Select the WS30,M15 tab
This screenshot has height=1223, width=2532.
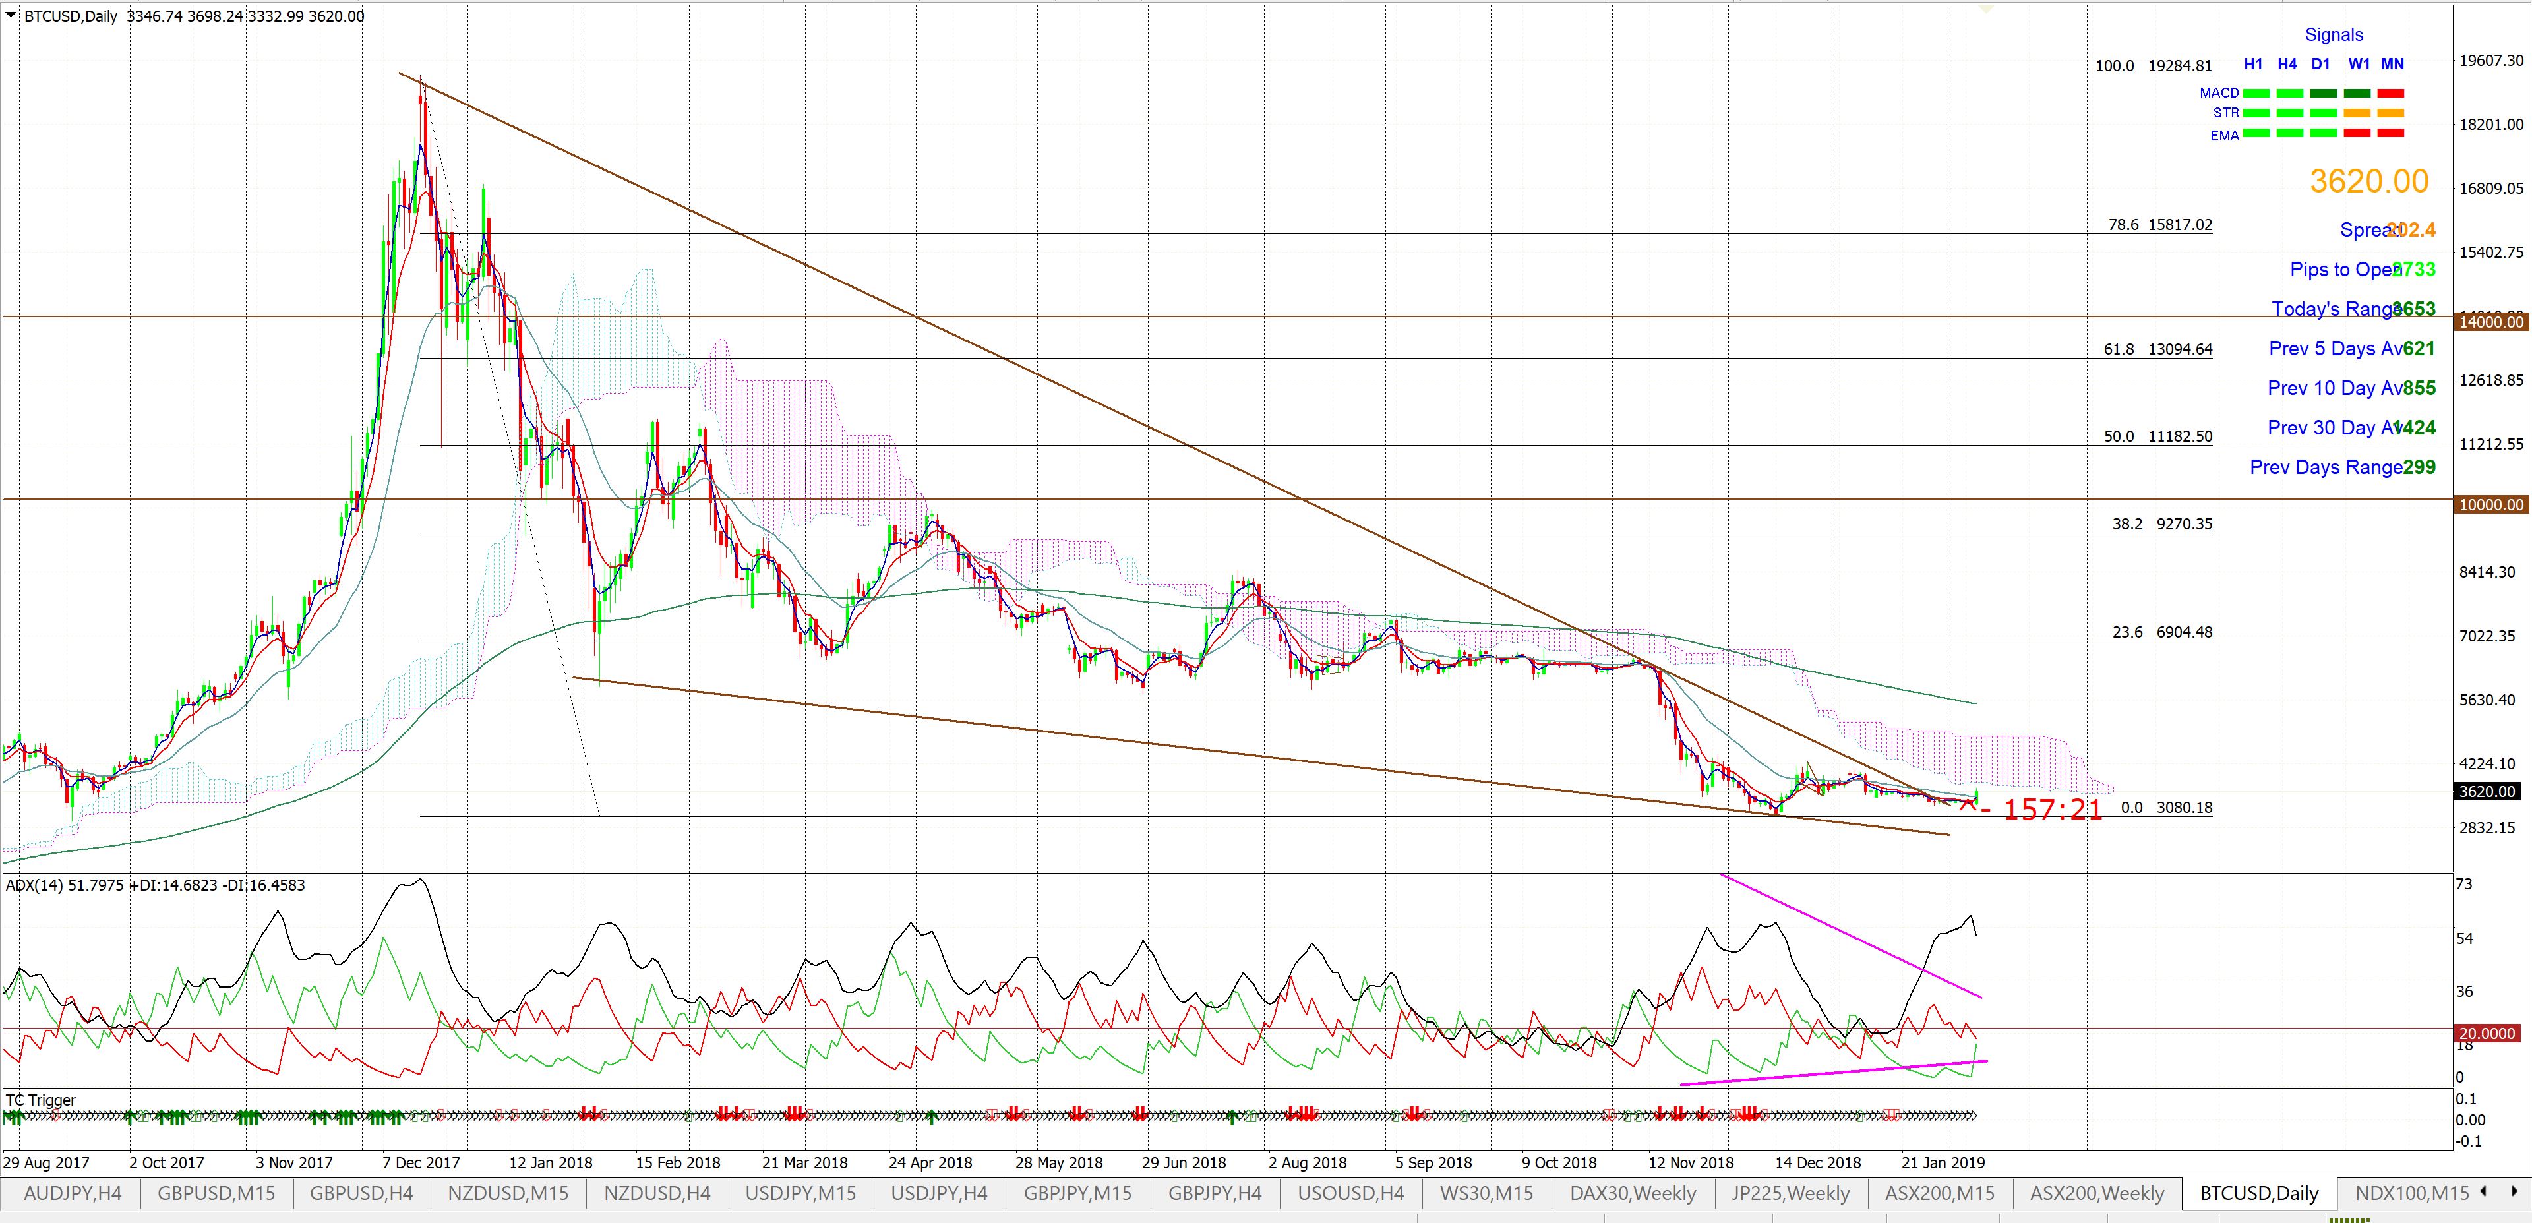pos(1486,1193)
